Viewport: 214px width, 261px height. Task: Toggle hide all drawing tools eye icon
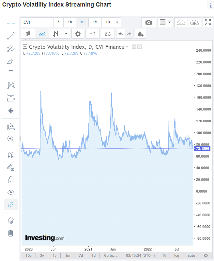point(11,192)
